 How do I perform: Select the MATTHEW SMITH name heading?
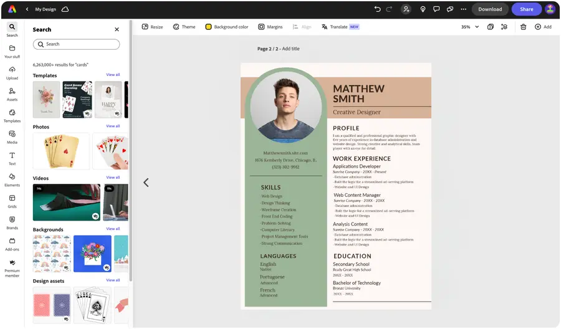point(358,93)
